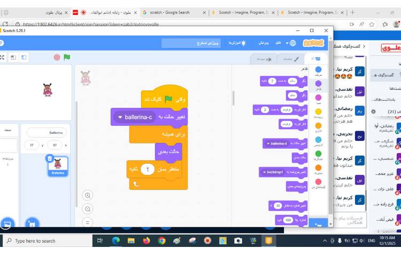The image size is (401, 256).
Task: Open the Scratch logo in menu bar
Action: point(313,43)
